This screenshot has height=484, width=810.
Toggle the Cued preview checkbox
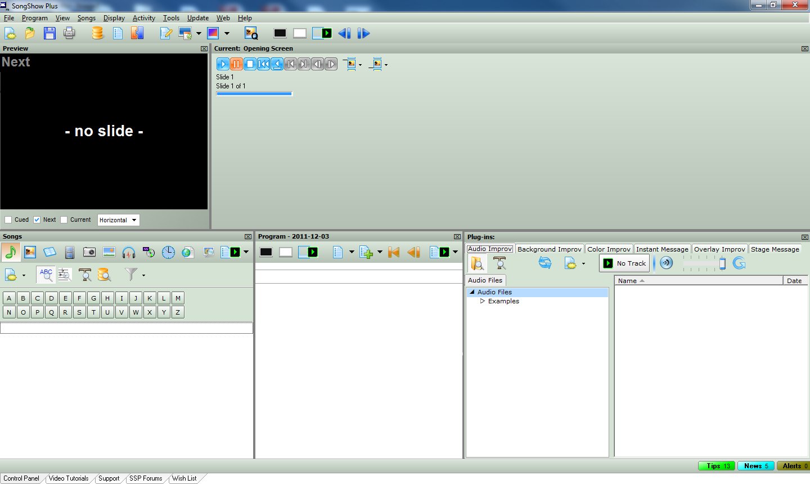pos(8,220)
